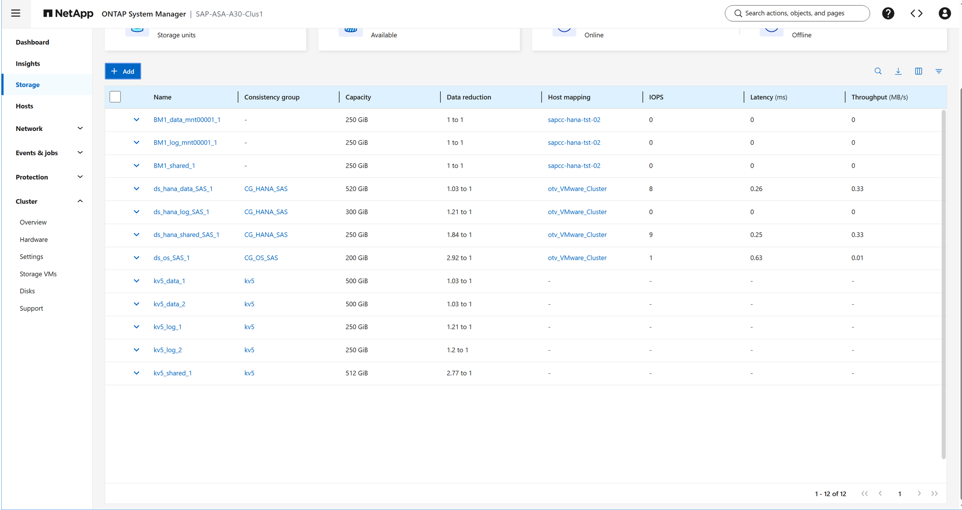The height and width of the screenshot is (510, 962).
Task: Open the Support page
Action: coord(31,308)
